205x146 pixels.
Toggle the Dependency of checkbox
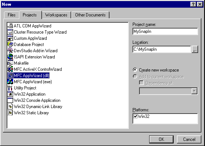(142, 83)
